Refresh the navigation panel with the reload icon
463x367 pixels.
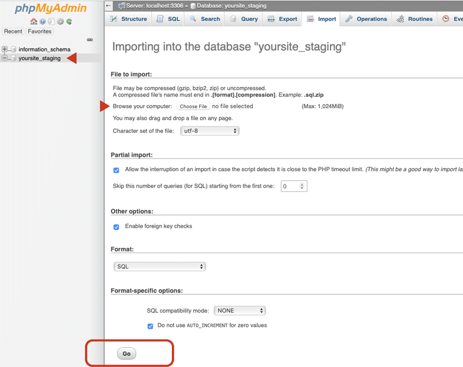click(69, 21)
